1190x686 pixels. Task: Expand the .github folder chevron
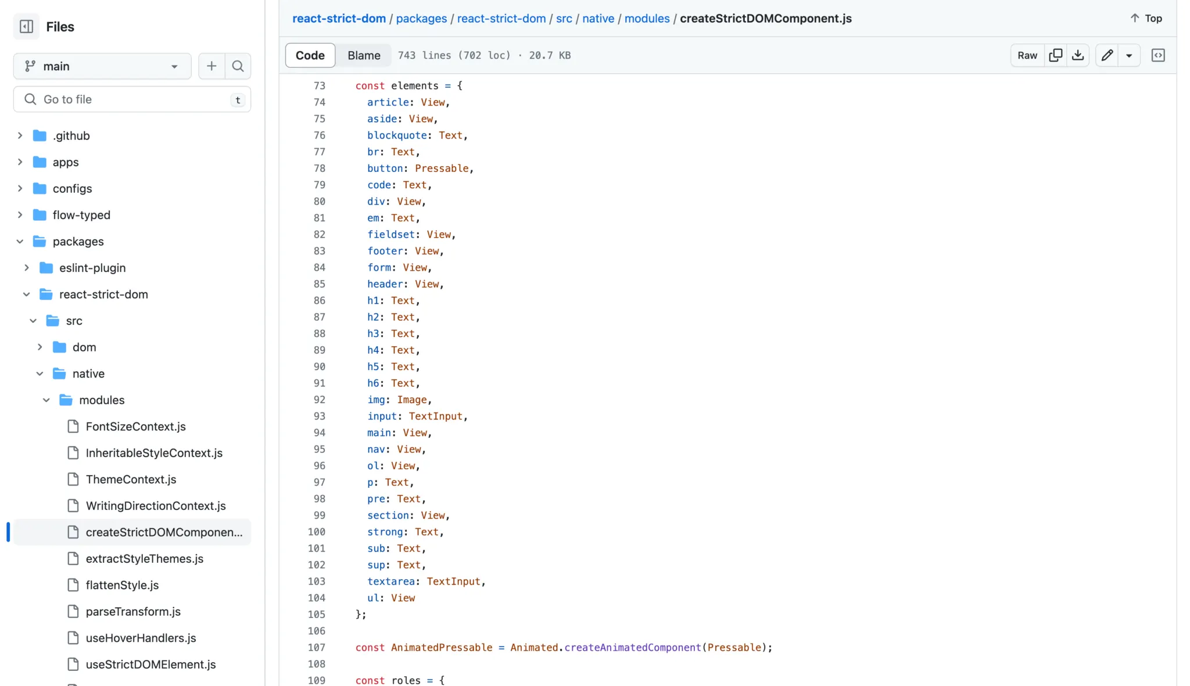pyautogui.click(x=20, y=136)
